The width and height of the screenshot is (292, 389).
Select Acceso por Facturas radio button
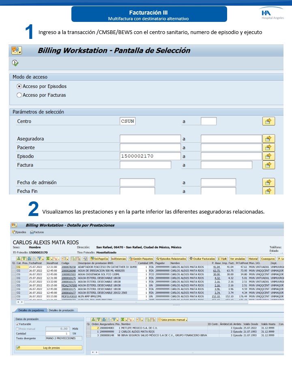tap(19, 95)
